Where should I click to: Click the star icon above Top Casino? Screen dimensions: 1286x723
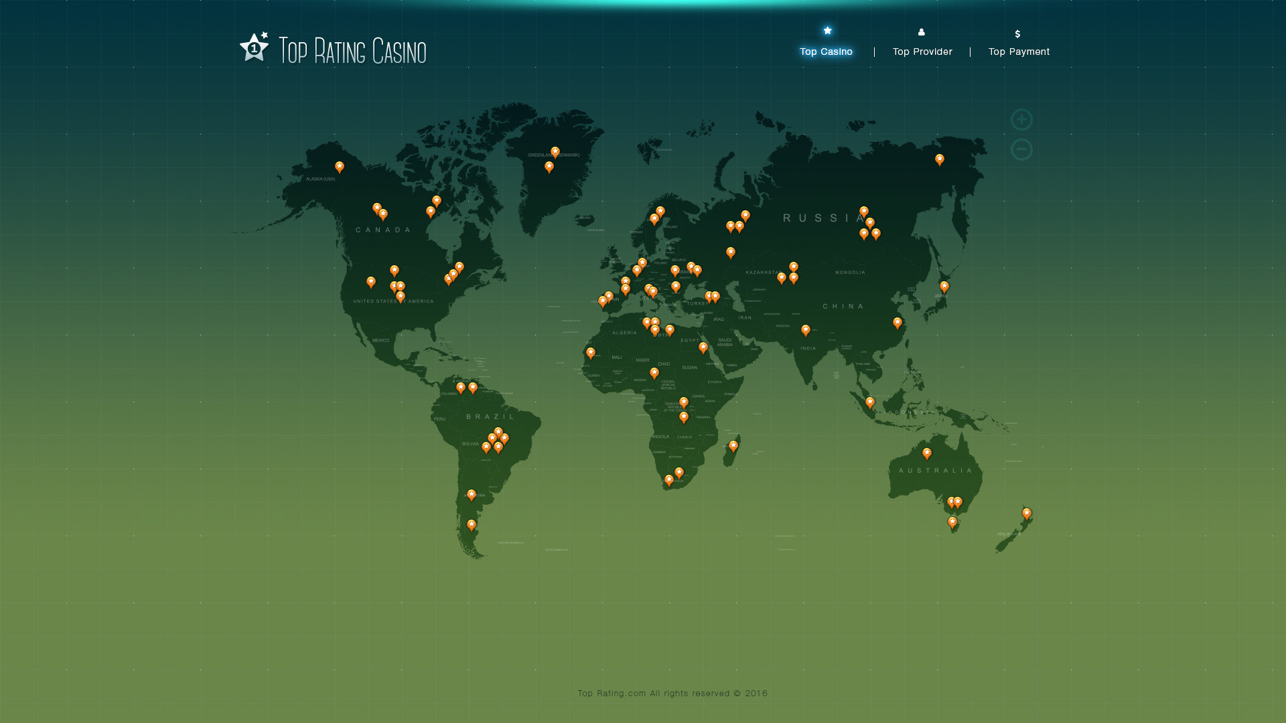click(827, 31)
